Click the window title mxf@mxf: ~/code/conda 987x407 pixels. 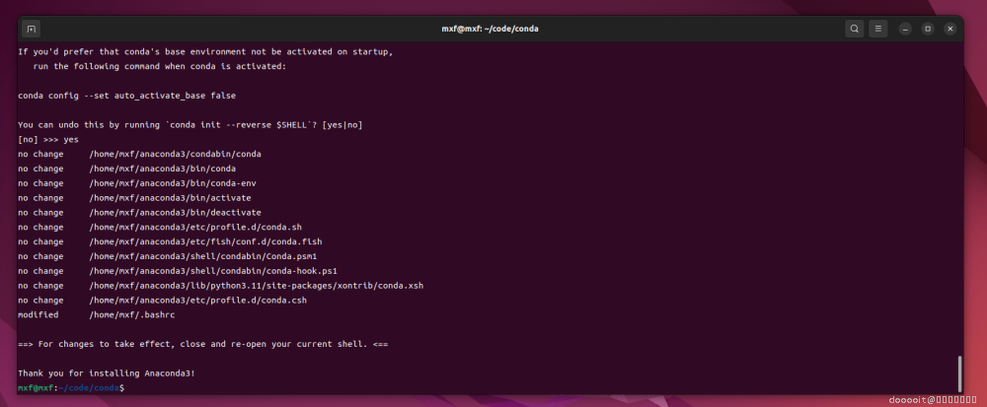coord(490,29)
